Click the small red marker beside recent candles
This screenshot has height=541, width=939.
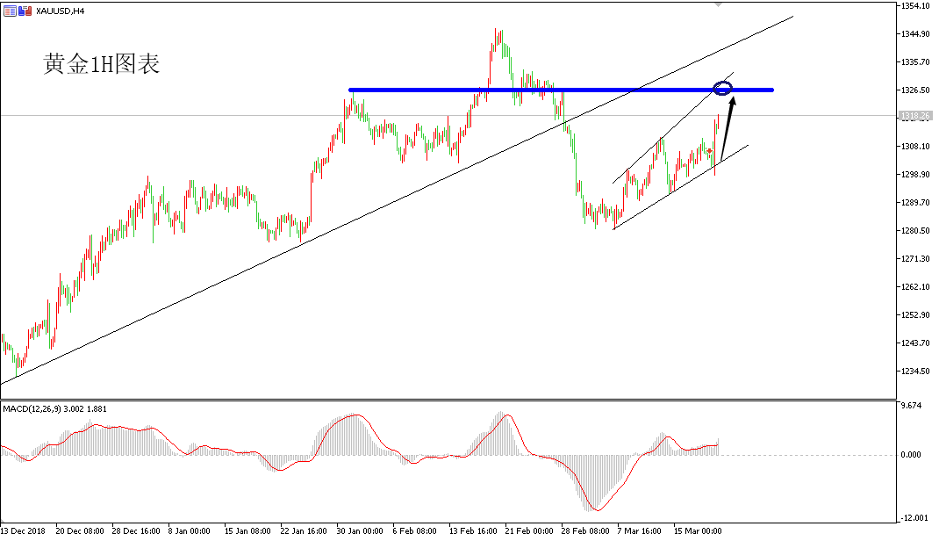tap(709, 151)
